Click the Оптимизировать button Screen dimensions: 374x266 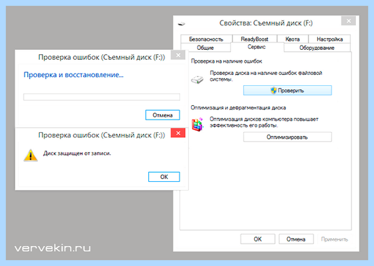[x=287, y=137]
